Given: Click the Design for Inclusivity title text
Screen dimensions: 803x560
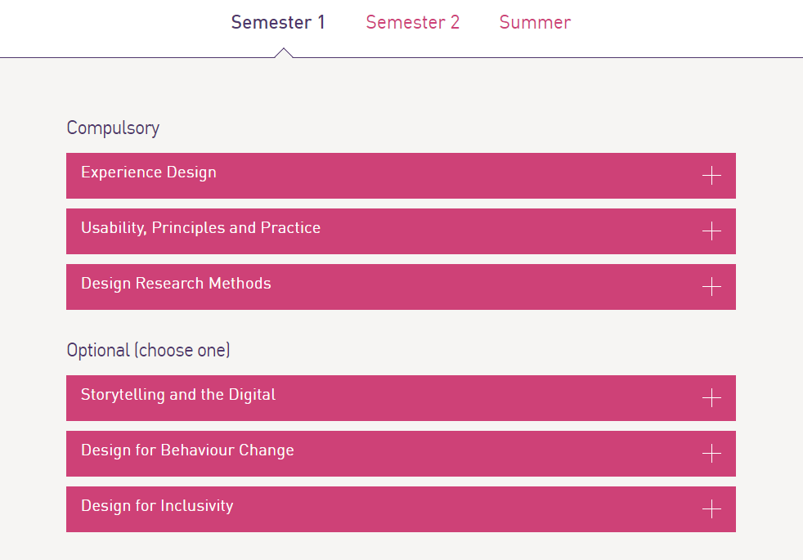Looking at the screenshot, I should pyautogui.click(x=157, y=506).
